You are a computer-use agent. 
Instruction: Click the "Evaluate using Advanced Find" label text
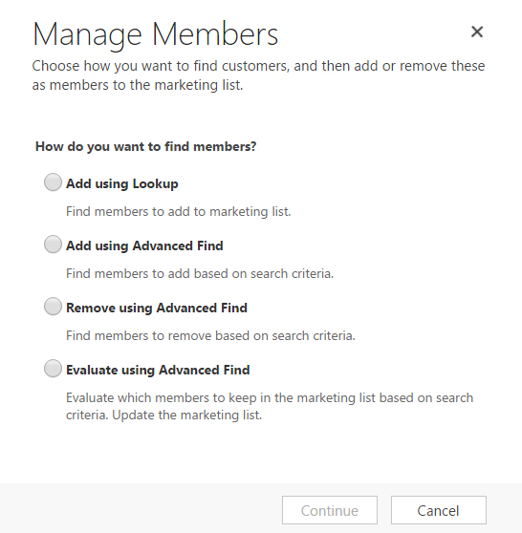pyautogui.click(x=158, y=371)
